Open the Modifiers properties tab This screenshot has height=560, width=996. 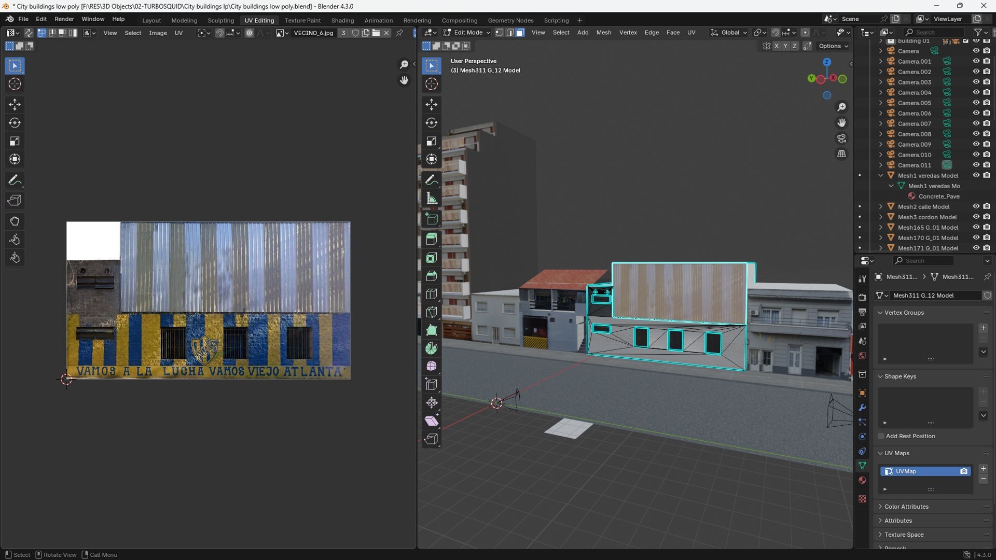[x=862, y=408]
